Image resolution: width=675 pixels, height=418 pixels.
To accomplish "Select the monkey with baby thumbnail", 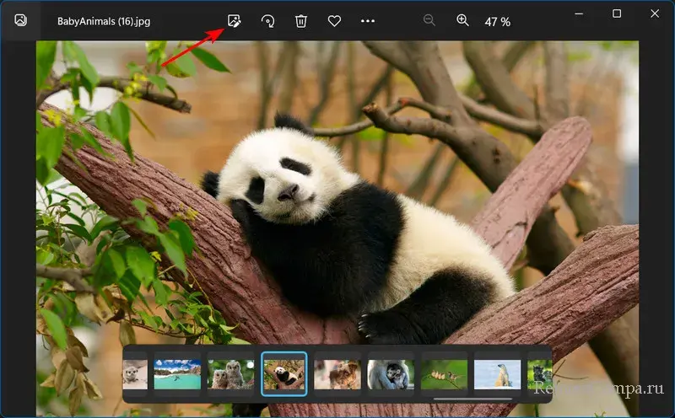I will 391,374.
